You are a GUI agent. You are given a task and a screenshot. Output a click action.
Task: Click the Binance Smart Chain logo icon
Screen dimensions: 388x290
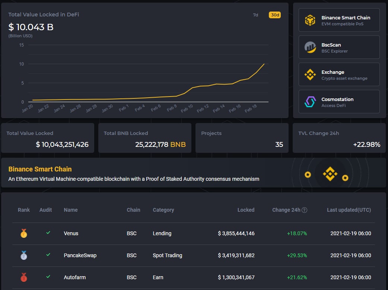(x=310, y=20)
